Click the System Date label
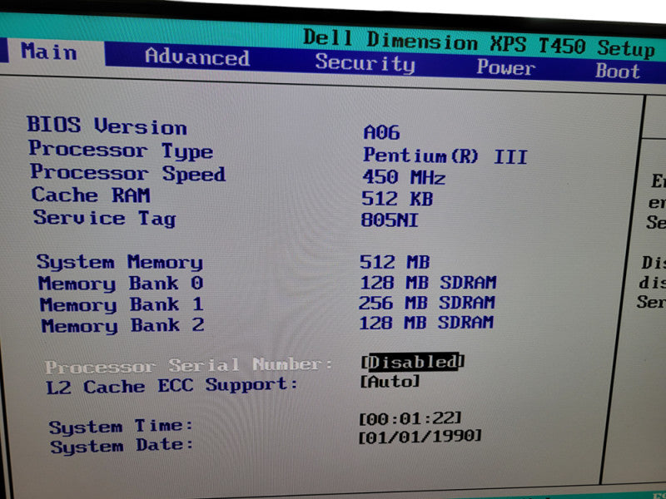 [122, 446]
